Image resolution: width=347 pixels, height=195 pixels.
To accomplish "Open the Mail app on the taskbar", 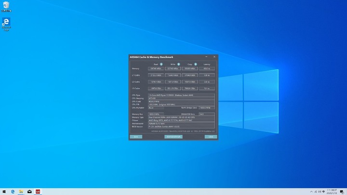I will [x=29, y=192].
